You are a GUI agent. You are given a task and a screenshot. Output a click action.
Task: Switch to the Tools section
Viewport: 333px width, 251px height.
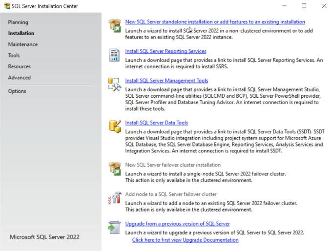click(x=14, y=55)
